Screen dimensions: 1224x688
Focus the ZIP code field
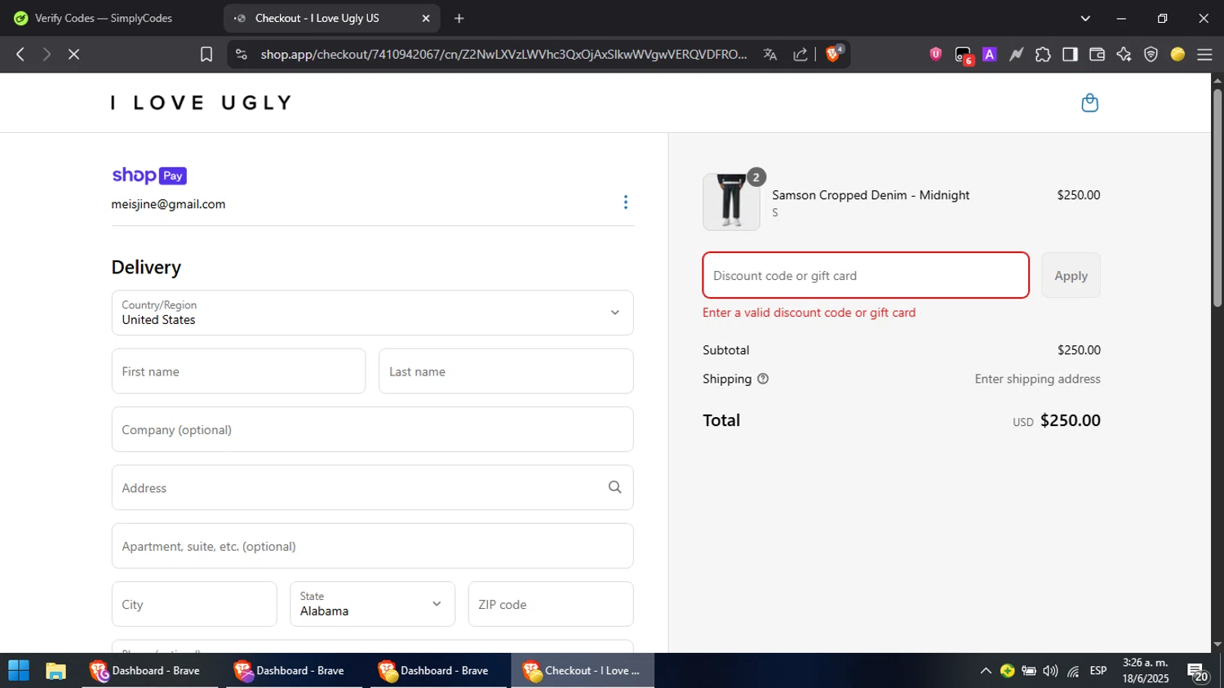[x=551, y=604]
